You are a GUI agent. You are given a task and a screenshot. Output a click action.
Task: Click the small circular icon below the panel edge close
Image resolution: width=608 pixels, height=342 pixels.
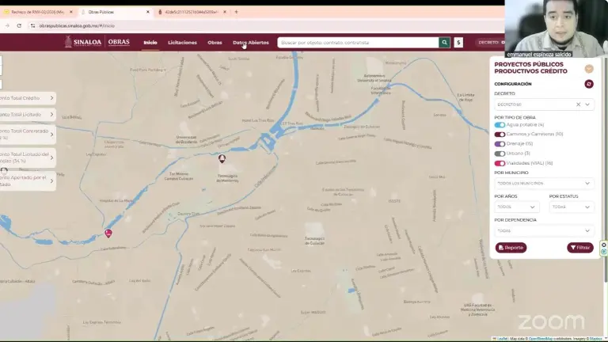tap(604, 252)
